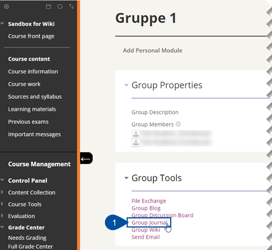The width and height of the screenshot is (272, 250).
Task: Collapse the Group Properties section
Action: click(126, 85)
